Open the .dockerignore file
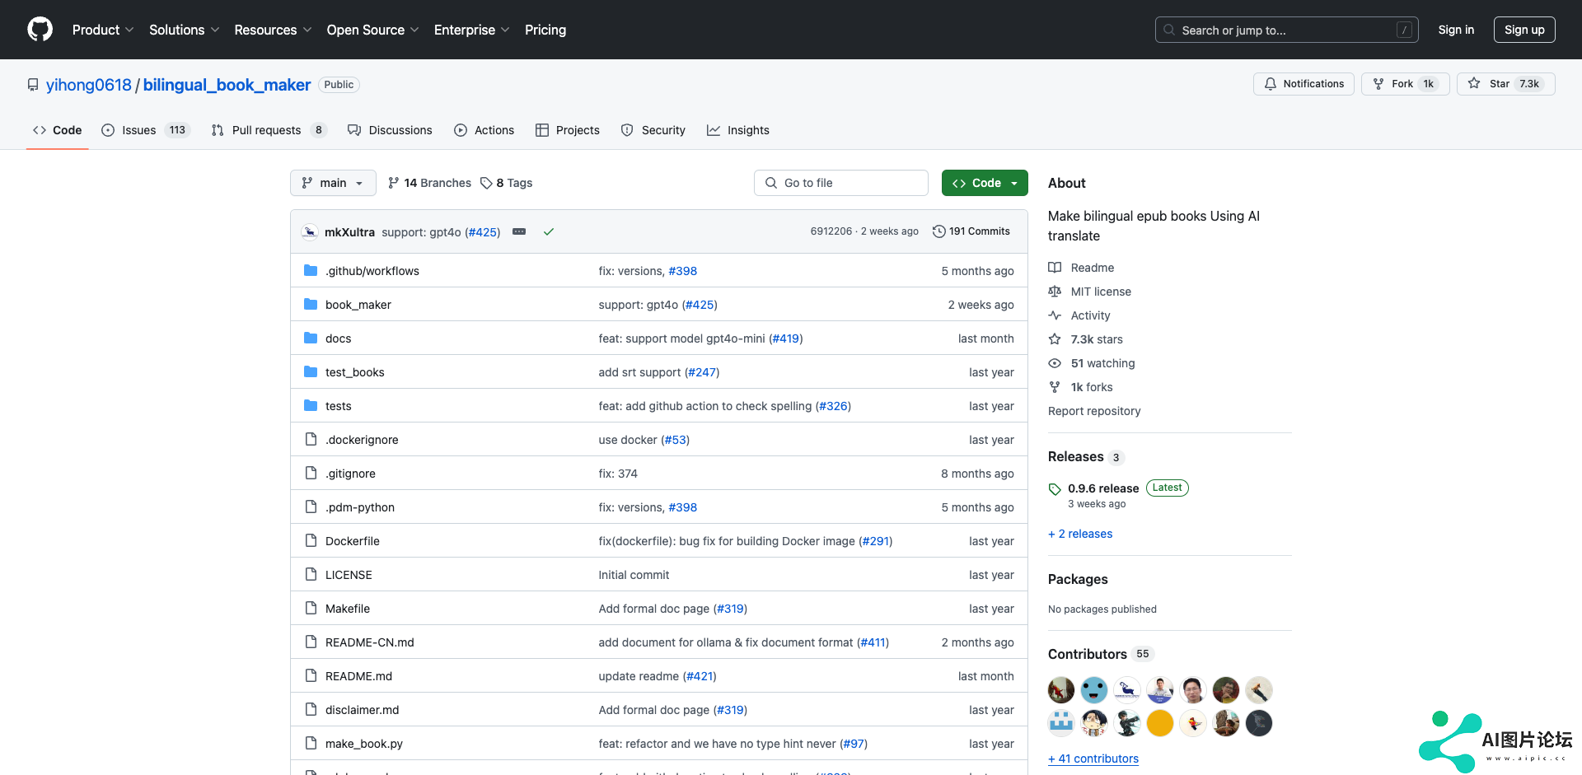Viewport: 1582px width, 775px height. pyautogui.click(x=362, y=440)
